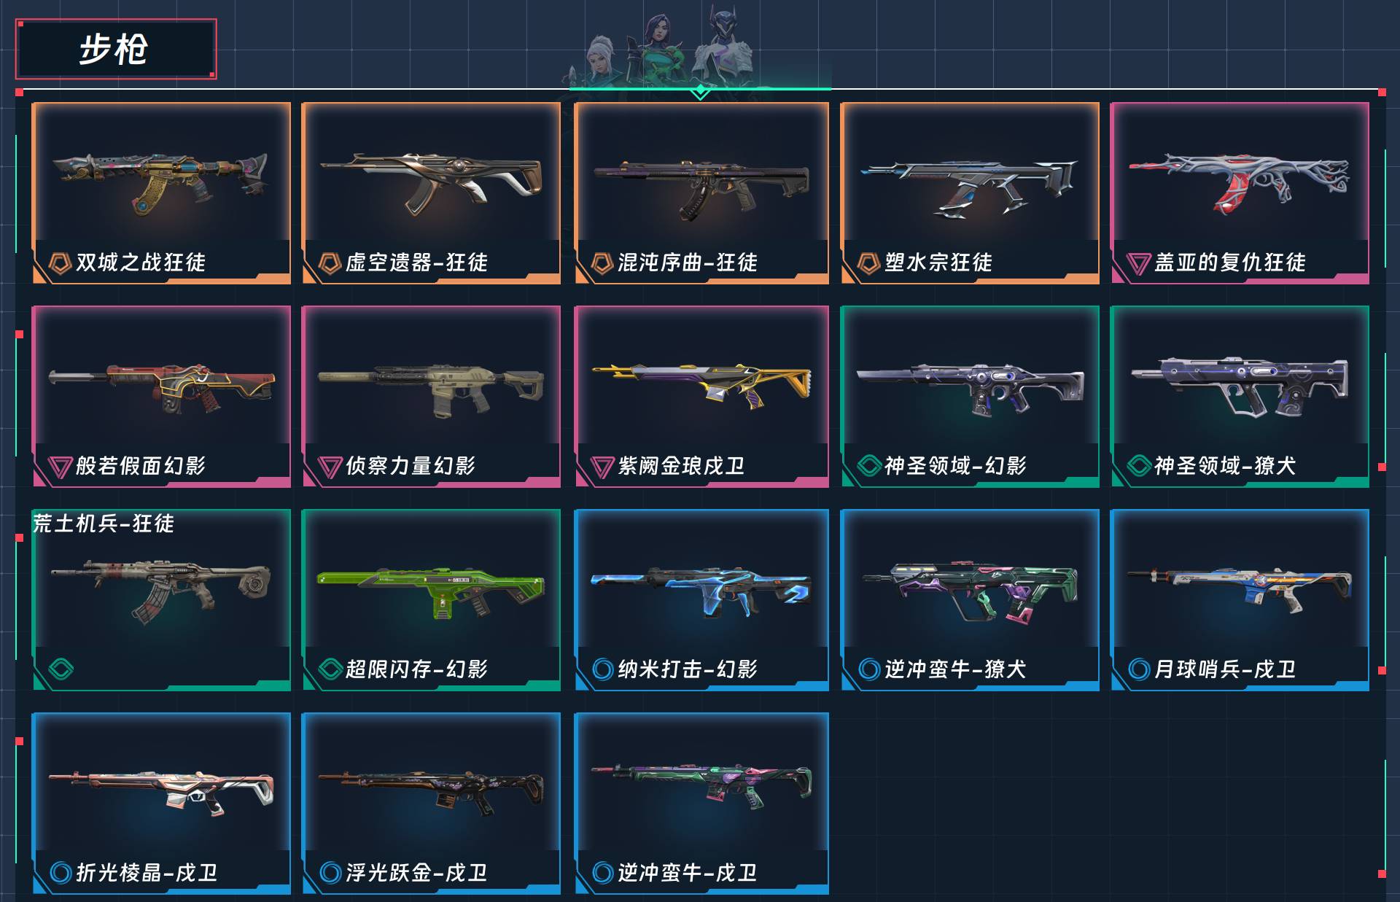Open the 逆冲蛮牛-獠犬 weapon image
Screen dimensions: 1400x902
tap(970, 591)
